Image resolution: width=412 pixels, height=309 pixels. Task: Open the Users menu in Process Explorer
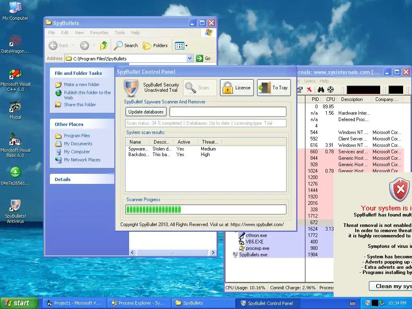pos(309,81)
